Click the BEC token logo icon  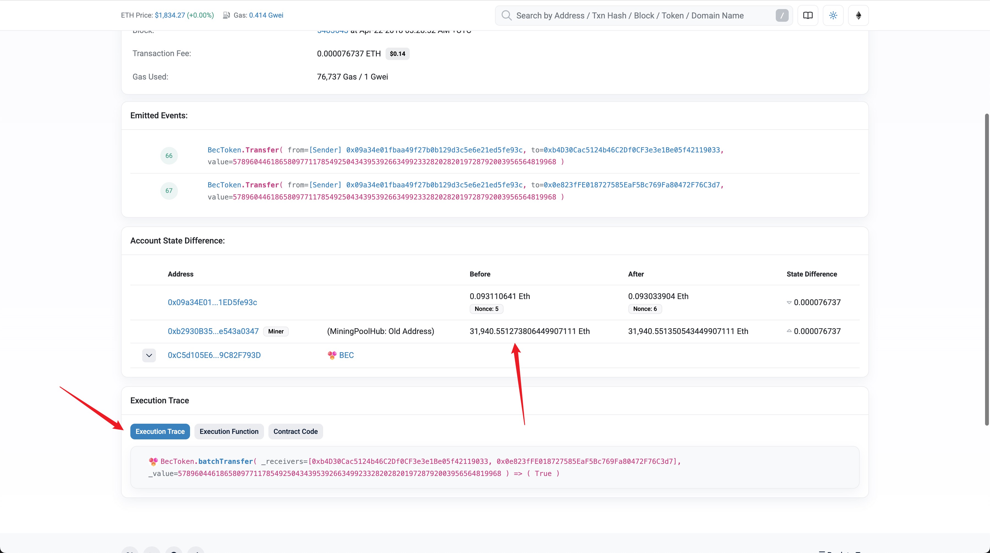(x=332, y=355)
